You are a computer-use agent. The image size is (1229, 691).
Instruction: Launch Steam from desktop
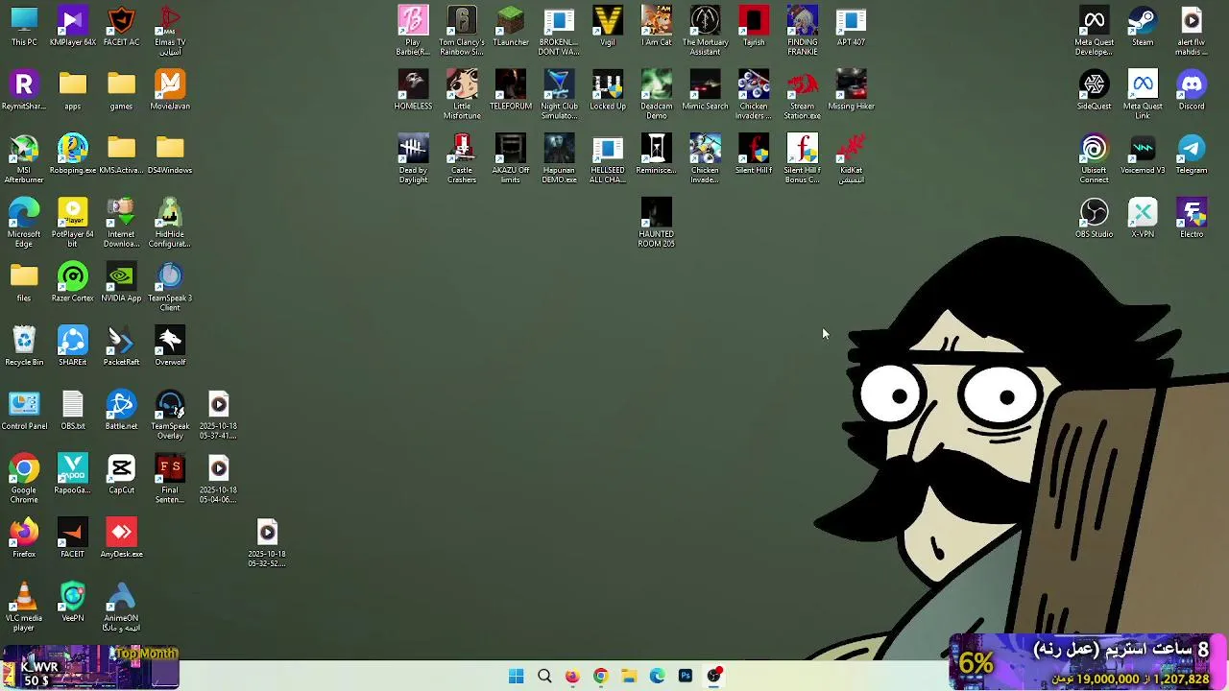point(1143,26)
